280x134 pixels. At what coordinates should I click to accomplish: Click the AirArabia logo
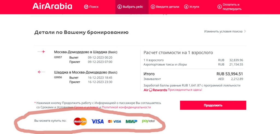point(52,7)
